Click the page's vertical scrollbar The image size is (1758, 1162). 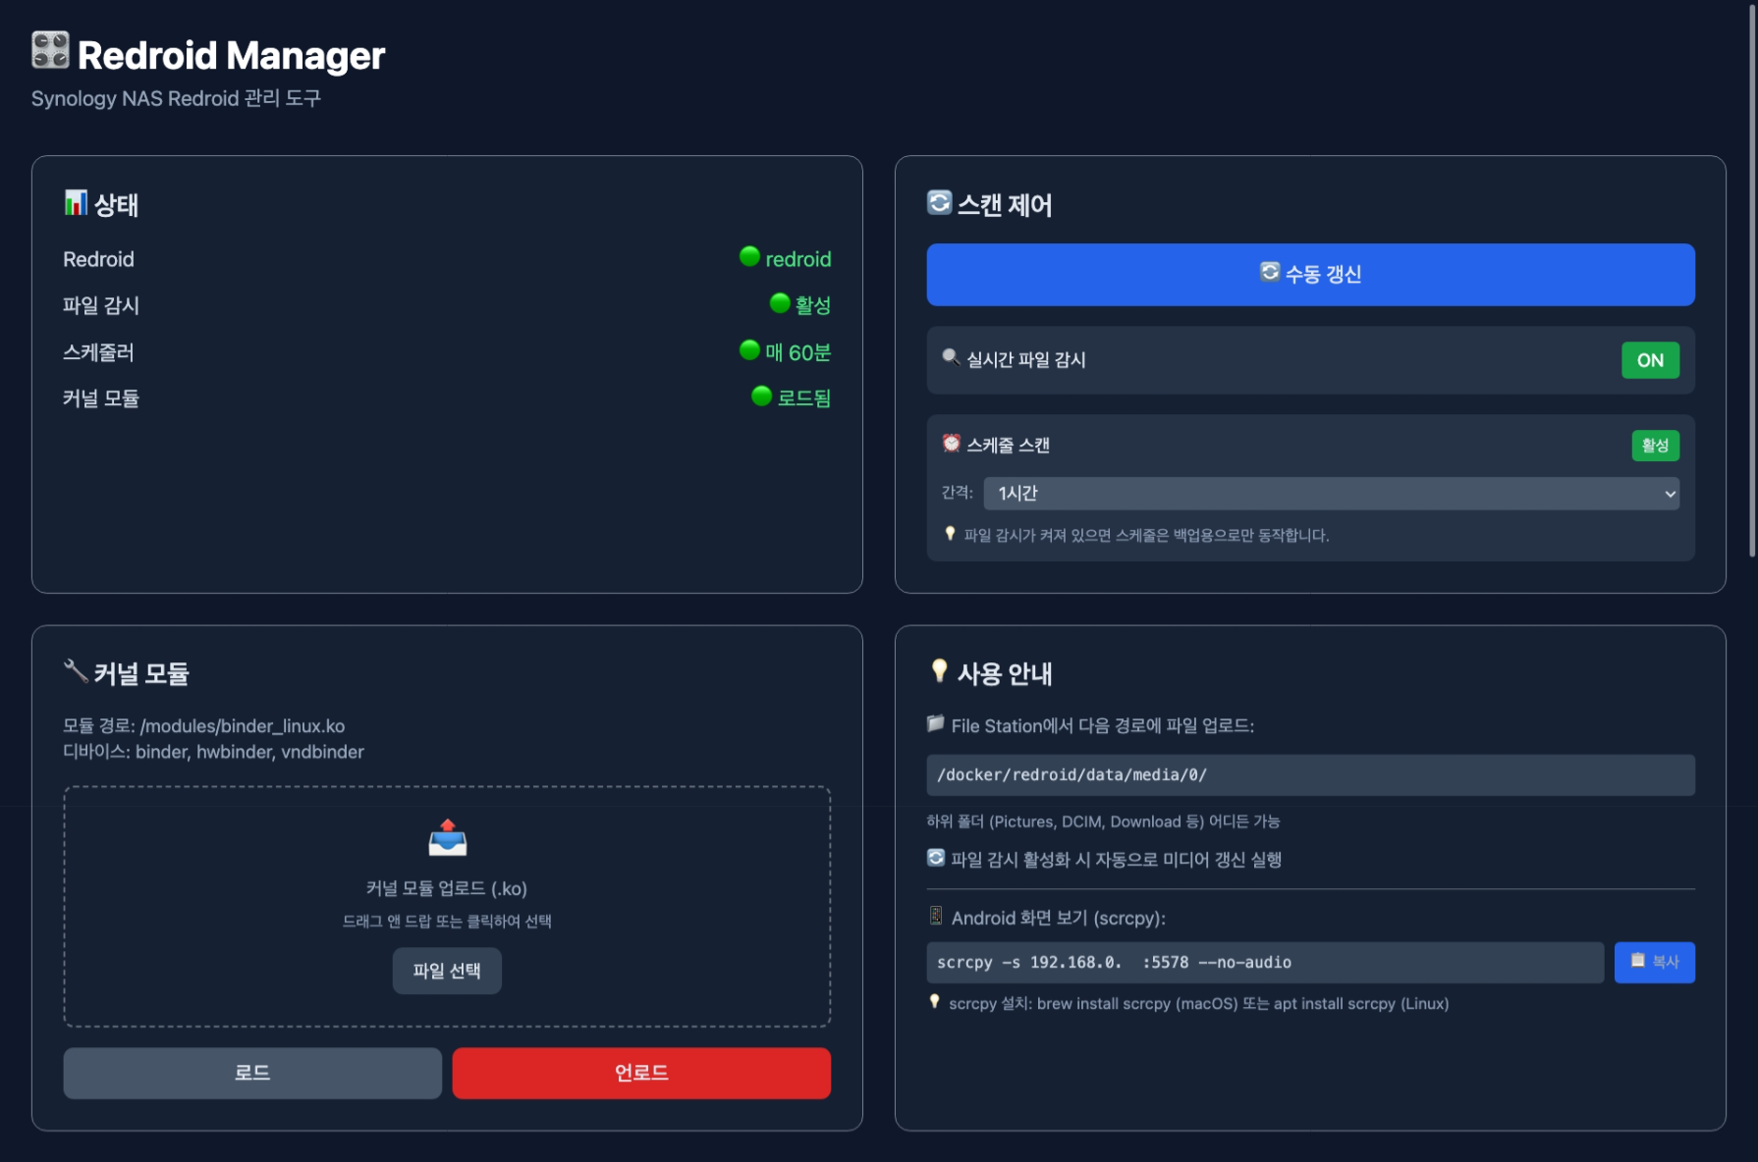[x=1751, y=285]
